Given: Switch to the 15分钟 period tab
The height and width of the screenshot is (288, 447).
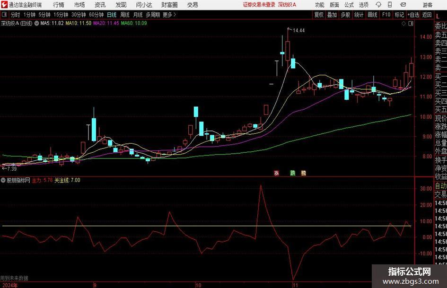Looking at the screenshot, I should pos(61,15).
